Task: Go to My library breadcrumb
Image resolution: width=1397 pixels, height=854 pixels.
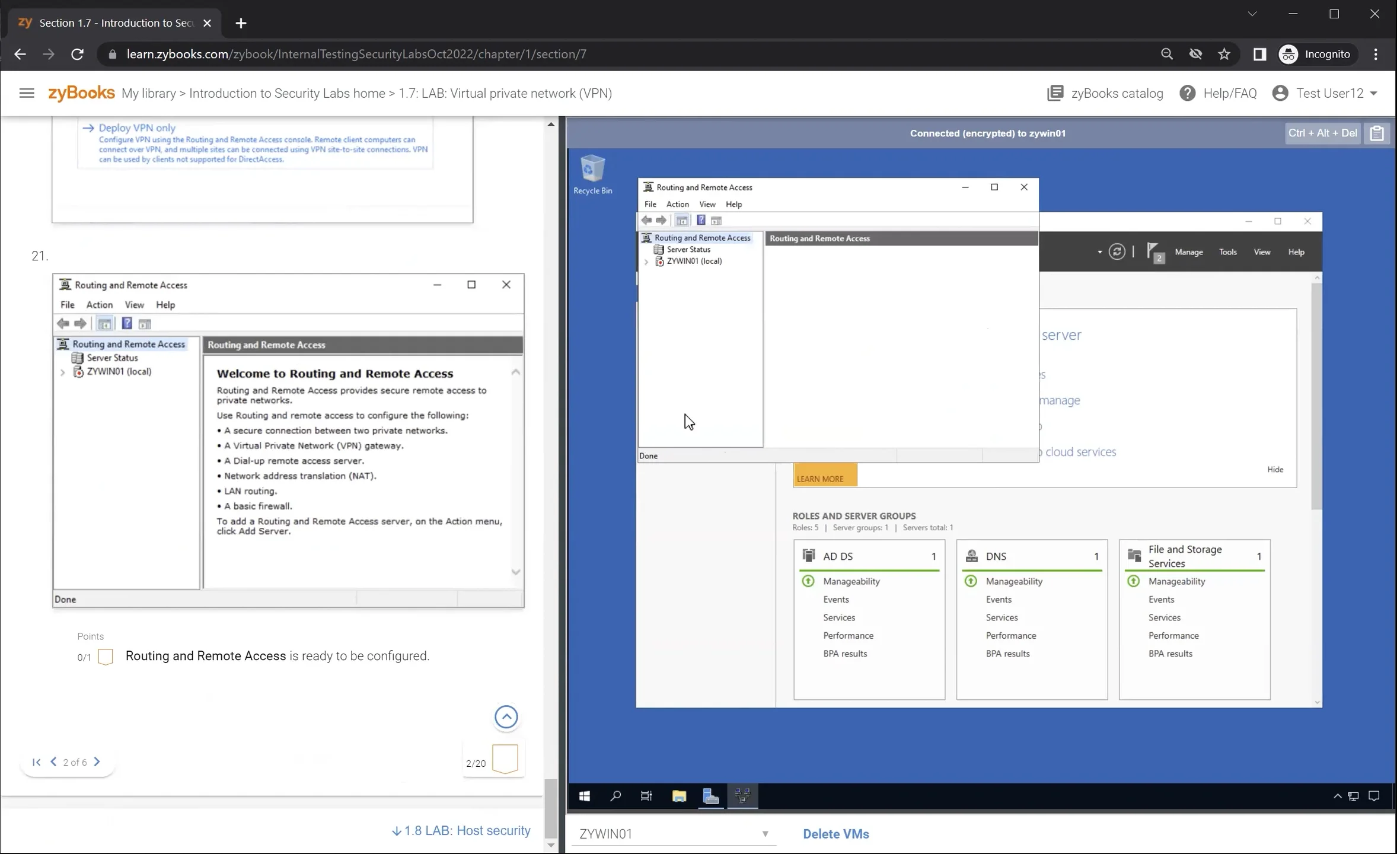Action: 148,93
